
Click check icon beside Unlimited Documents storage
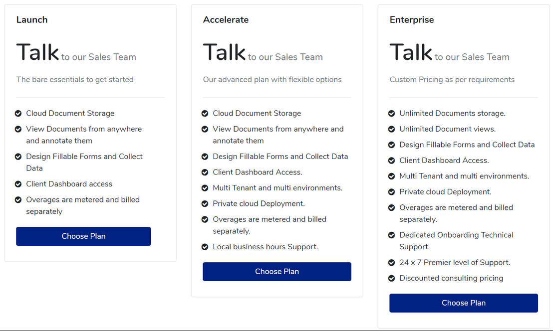point(391,113)
